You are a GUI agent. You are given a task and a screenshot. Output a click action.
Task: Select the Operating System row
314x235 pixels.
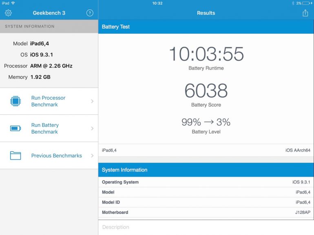206,182
